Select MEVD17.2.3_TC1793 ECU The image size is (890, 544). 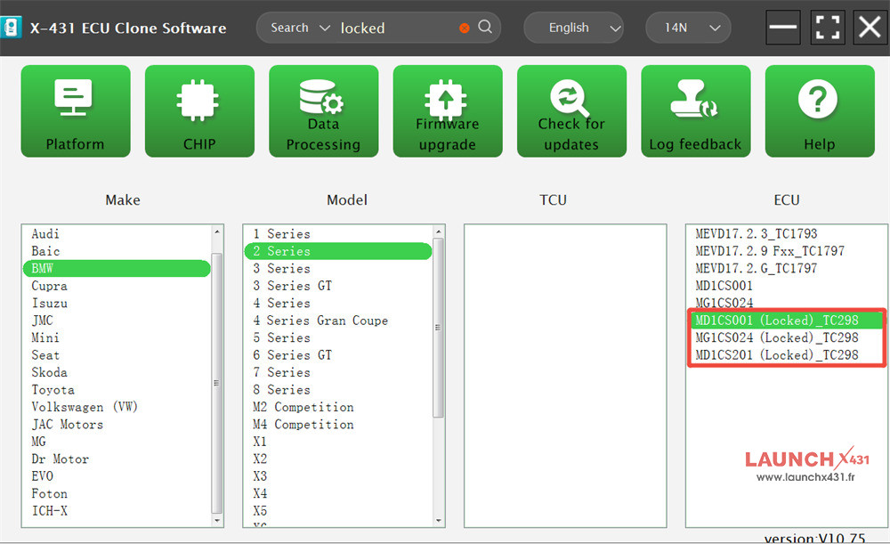coord(786,234)
